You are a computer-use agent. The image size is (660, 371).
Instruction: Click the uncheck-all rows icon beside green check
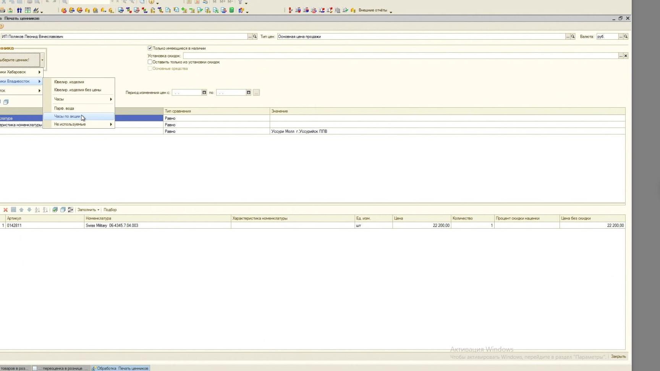pyautogui.click(x=63, y=210)
